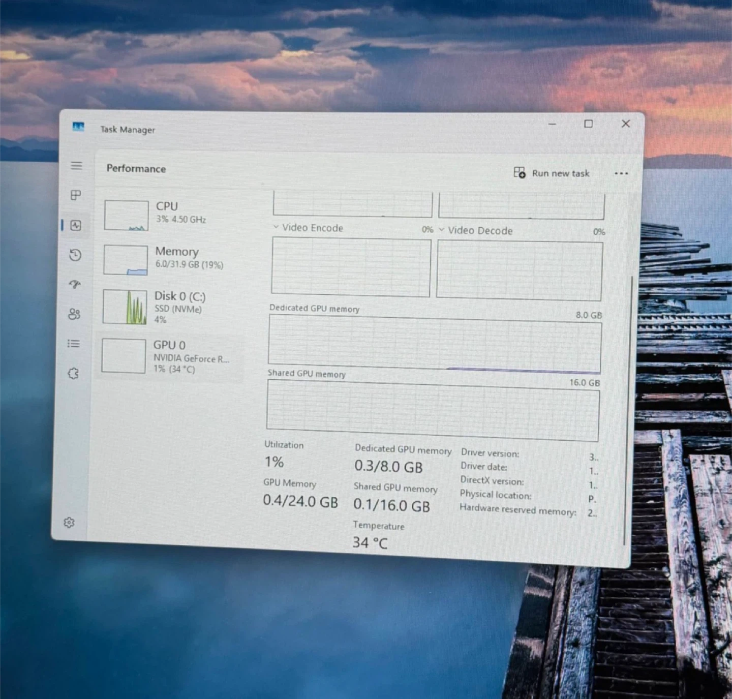Screen dimensions: 732x699
Task: Open the Details list icon
Action: (x=74, y=344)
